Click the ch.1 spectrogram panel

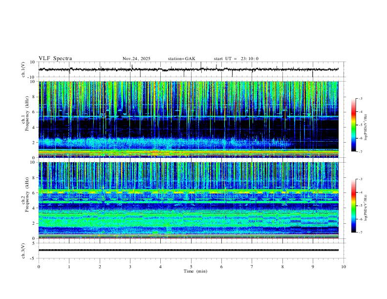(x=189, y=119)
